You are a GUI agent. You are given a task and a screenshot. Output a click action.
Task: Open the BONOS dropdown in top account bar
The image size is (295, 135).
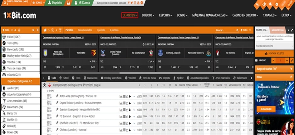pyautogui.click(x=39, y=3)
